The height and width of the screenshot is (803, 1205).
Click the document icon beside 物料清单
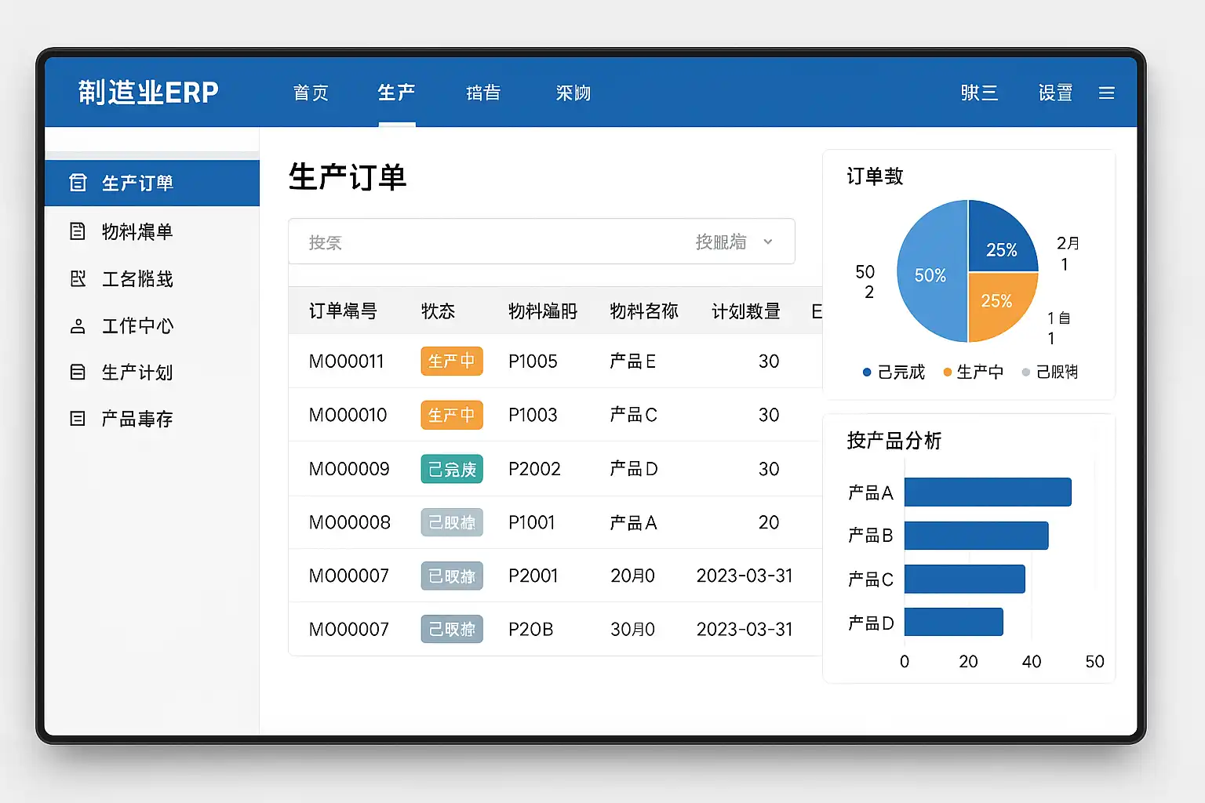click(78, 231)
